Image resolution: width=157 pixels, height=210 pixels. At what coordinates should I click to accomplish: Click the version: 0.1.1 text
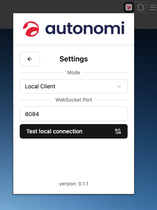click(74, 184)
